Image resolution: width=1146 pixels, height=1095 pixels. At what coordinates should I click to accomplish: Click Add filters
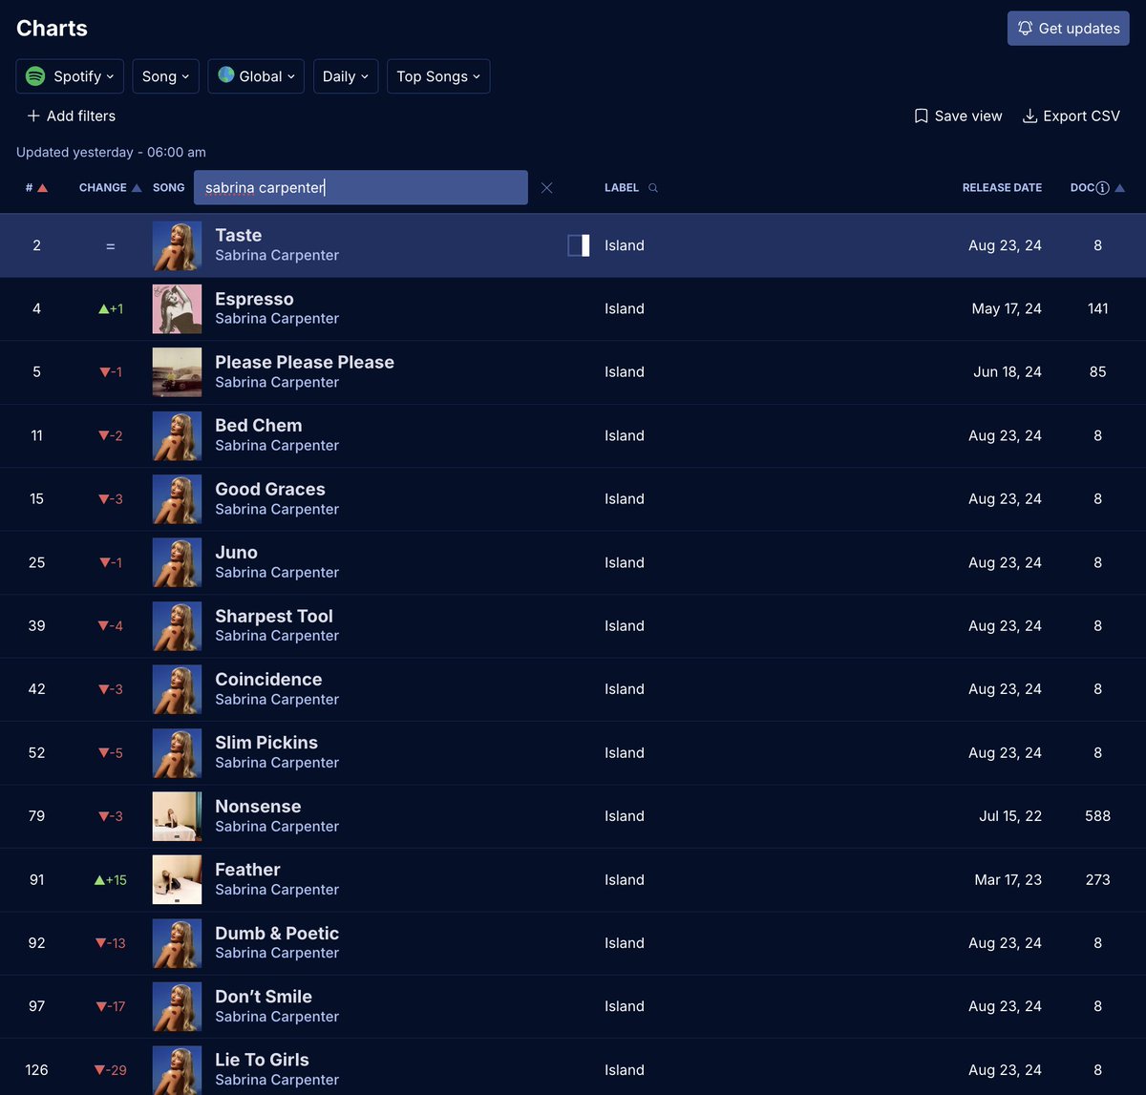click(x=71, y=116)
